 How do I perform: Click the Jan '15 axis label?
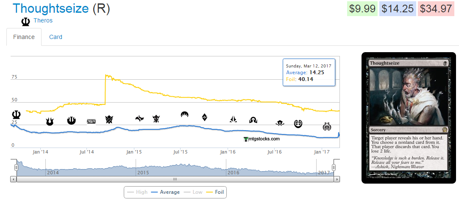point(134,152)
